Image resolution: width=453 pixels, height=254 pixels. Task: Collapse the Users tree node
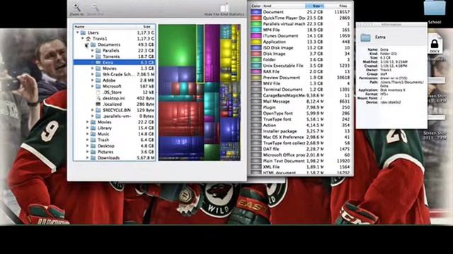pyautogui.click(x=77, y=32)
